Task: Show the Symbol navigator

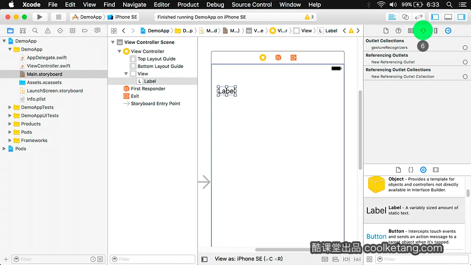Action: click(23, 31)
